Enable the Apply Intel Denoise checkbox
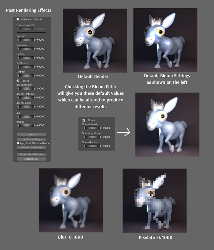 pos(18,19)
